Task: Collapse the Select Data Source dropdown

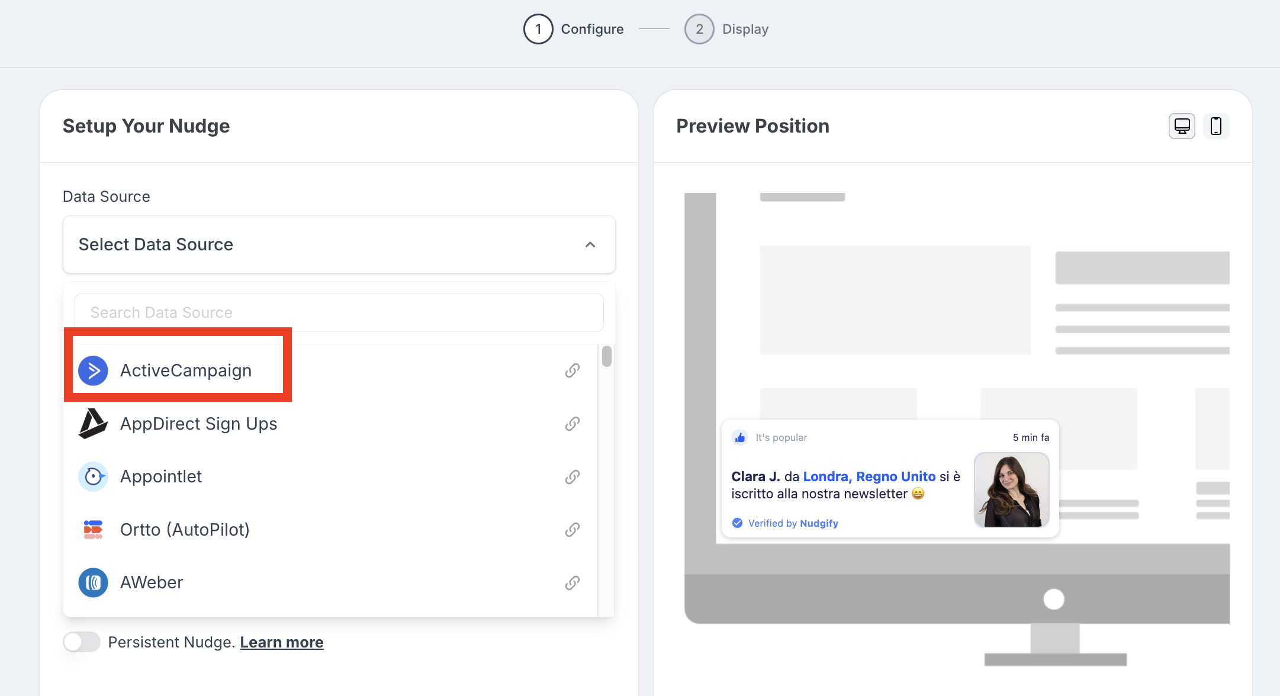Action: coord(339,244)
